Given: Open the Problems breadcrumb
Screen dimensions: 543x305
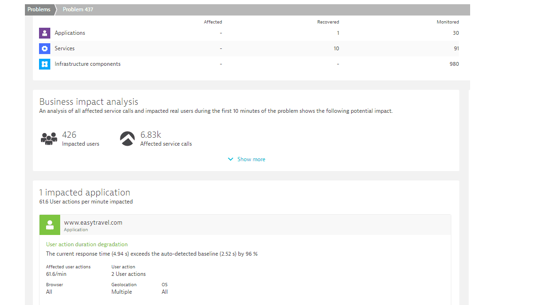Looking at the screenshot, I should 39,9.
